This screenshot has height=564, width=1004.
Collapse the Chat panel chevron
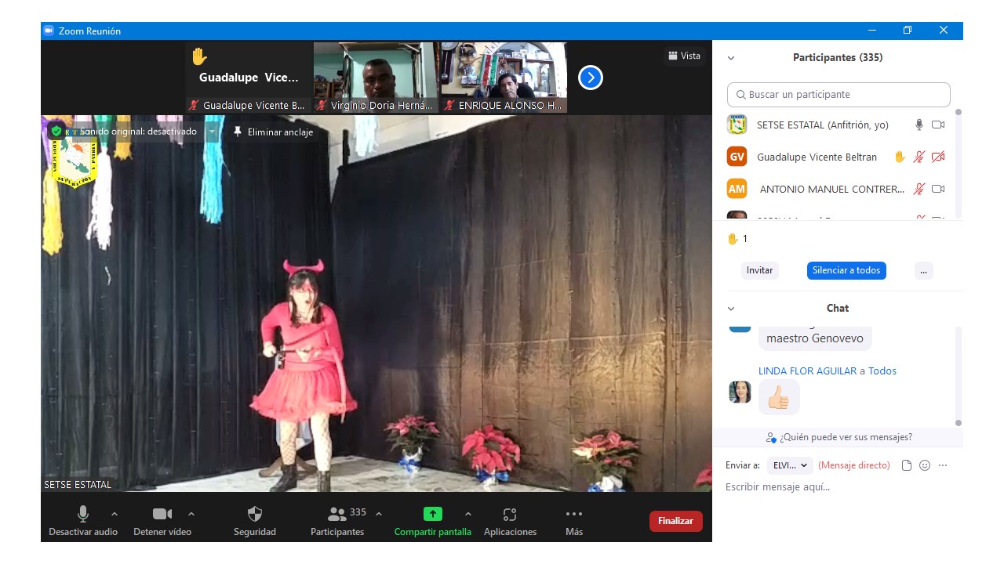click(731, 309)
